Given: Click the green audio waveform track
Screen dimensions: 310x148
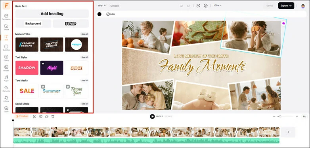Looking at the screenshot, I should [x=146, y=141].
